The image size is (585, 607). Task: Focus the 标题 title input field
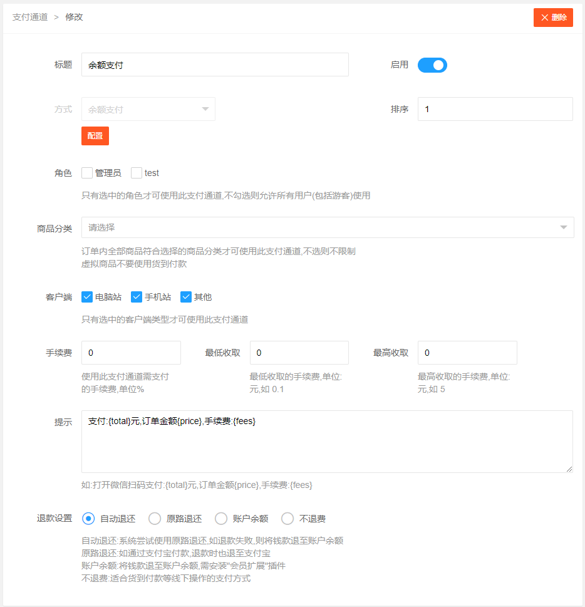pyautogui.click(x=215, y=65)
